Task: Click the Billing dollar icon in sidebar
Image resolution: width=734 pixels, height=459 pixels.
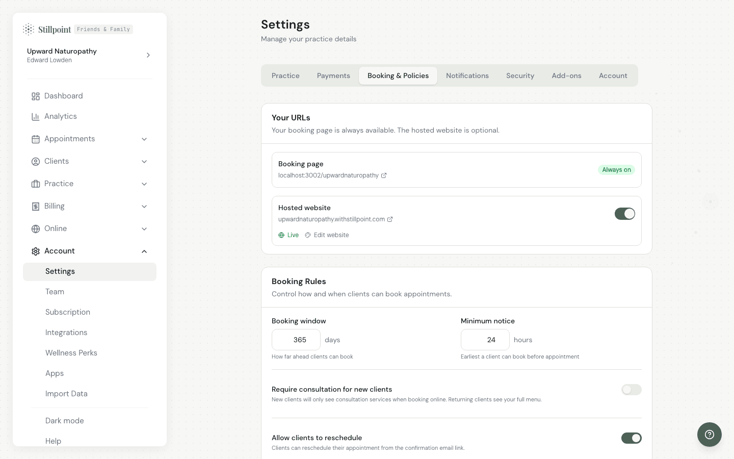Action: (36, 207)
